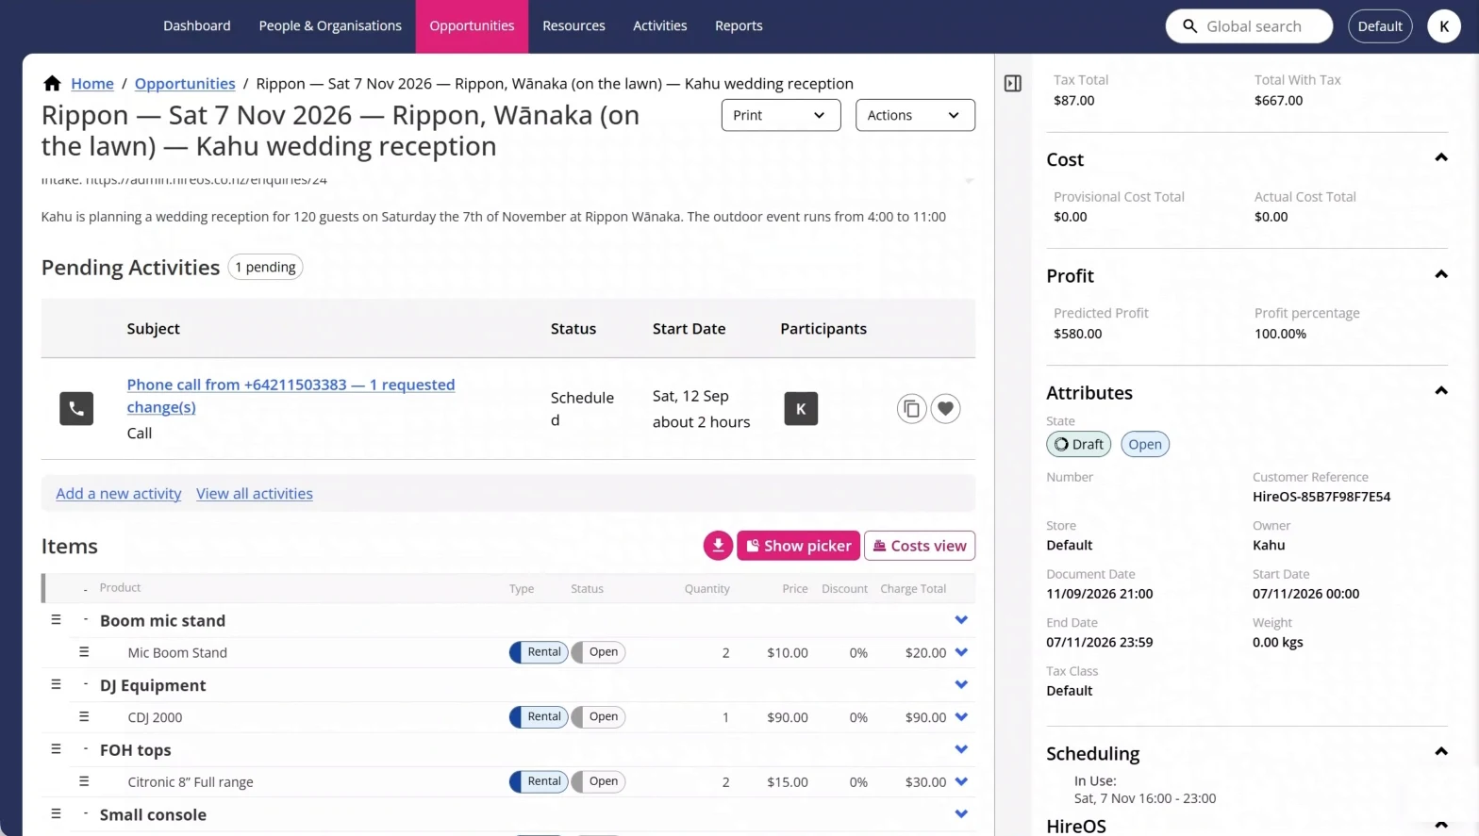Viewport: 1479px width, 836px height.
Task: Click the 1 pending badge
Action: point(265,268)
